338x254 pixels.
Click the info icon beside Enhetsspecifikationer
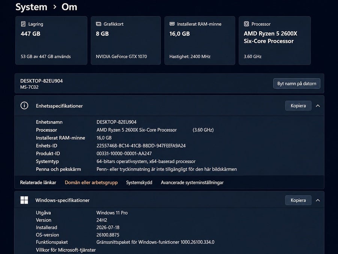pyautogui.click(x=24, y=106)
